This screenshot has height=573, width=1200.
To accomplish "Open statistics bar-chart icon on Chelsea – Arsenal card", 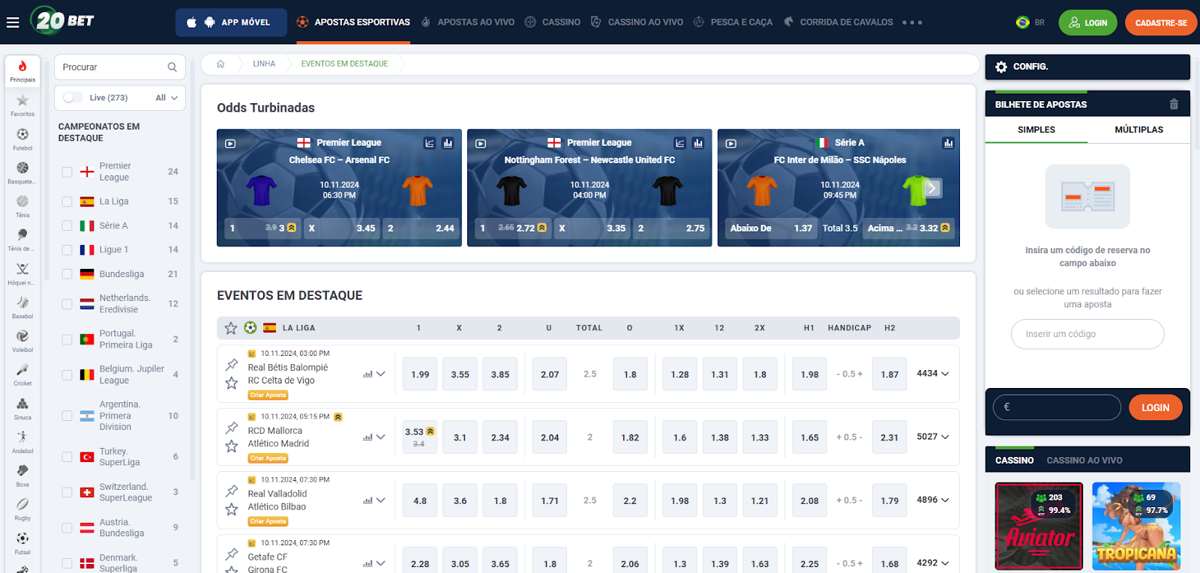I will [448, 143].
